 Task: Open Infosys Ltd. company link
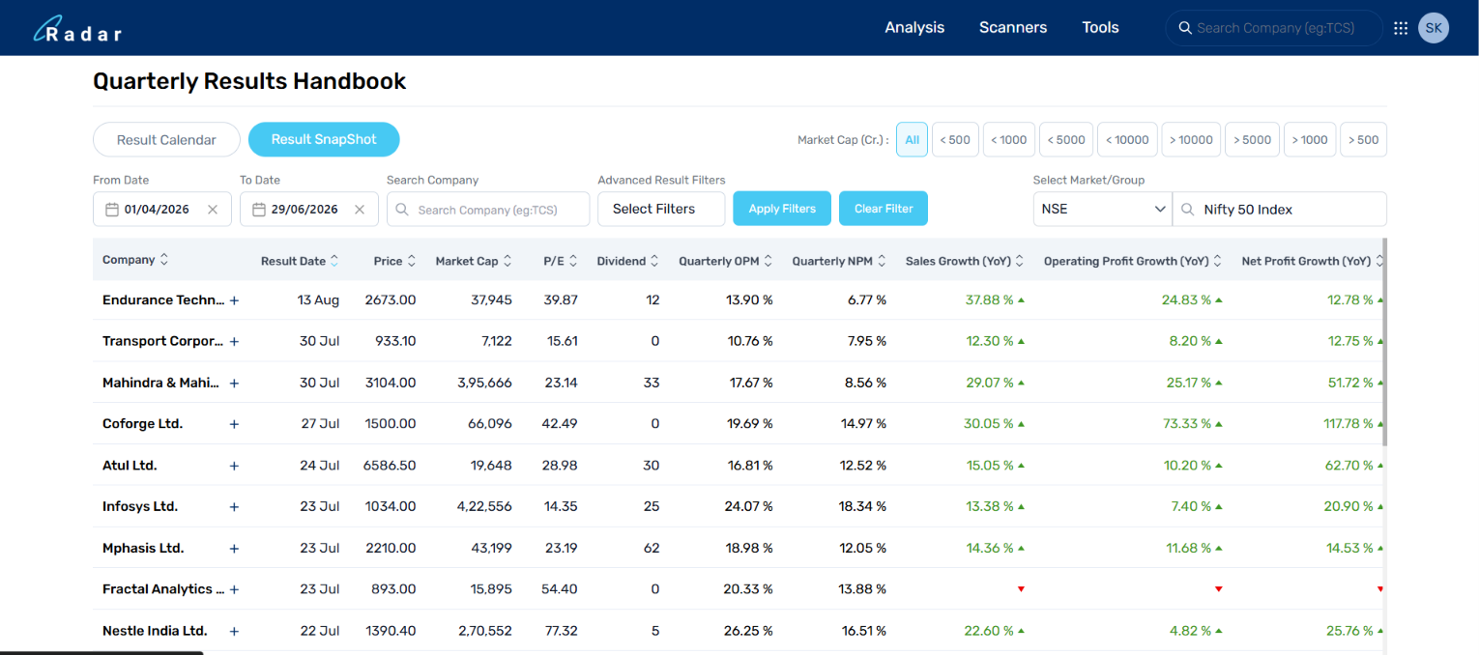click(140, 507)
